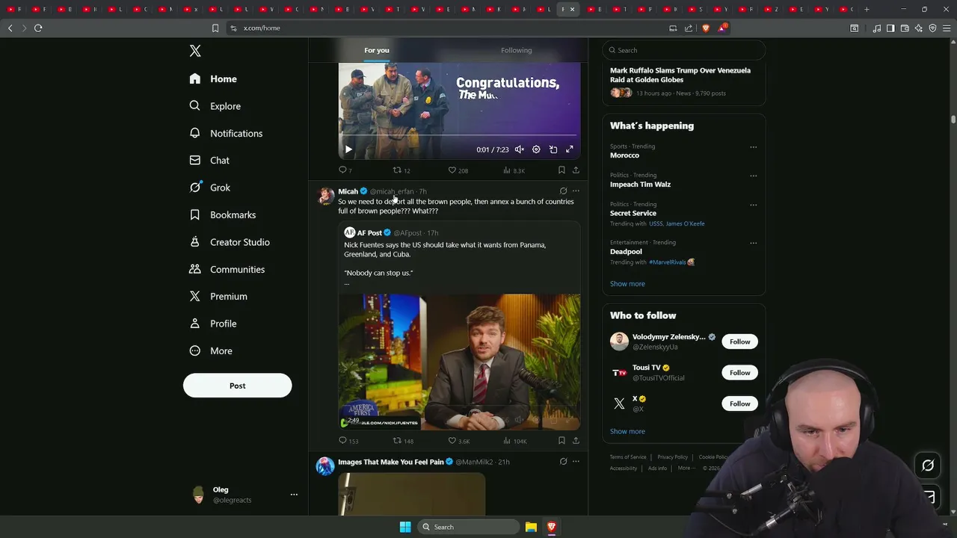The height and width of the screenshot is (538, 957).
Task: Seek on the video progress bar
Action: click(x=459, y=135)
